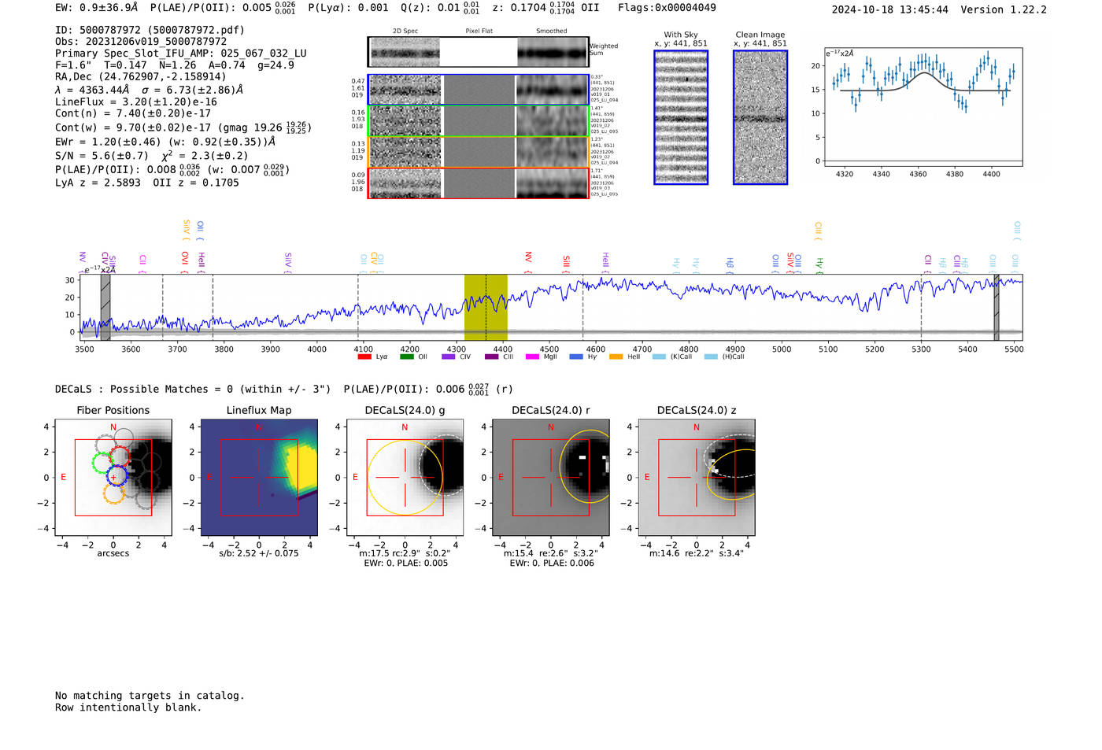Click "Row intentionally blank." text

coord(128,708)
